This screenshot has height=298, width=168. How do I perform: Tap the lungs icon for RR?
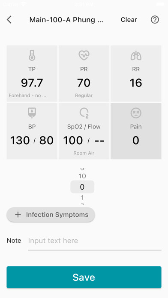[136, 56]
